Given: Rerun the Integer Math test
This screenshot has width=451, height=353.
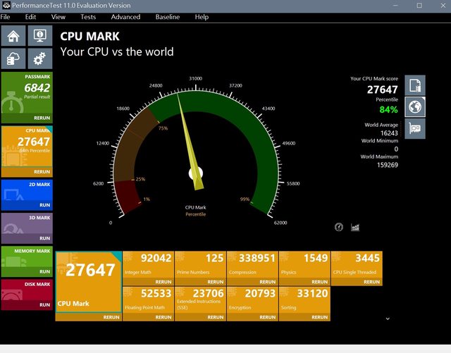Looking at the screenshot, I should 163,282.
